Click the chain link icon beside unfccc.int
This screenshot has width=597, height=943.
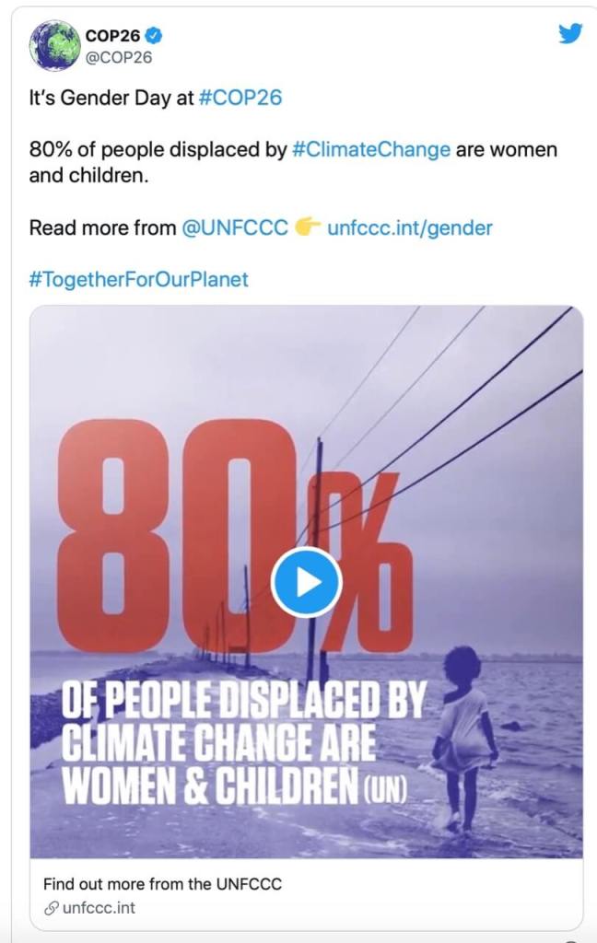[51, 908]
